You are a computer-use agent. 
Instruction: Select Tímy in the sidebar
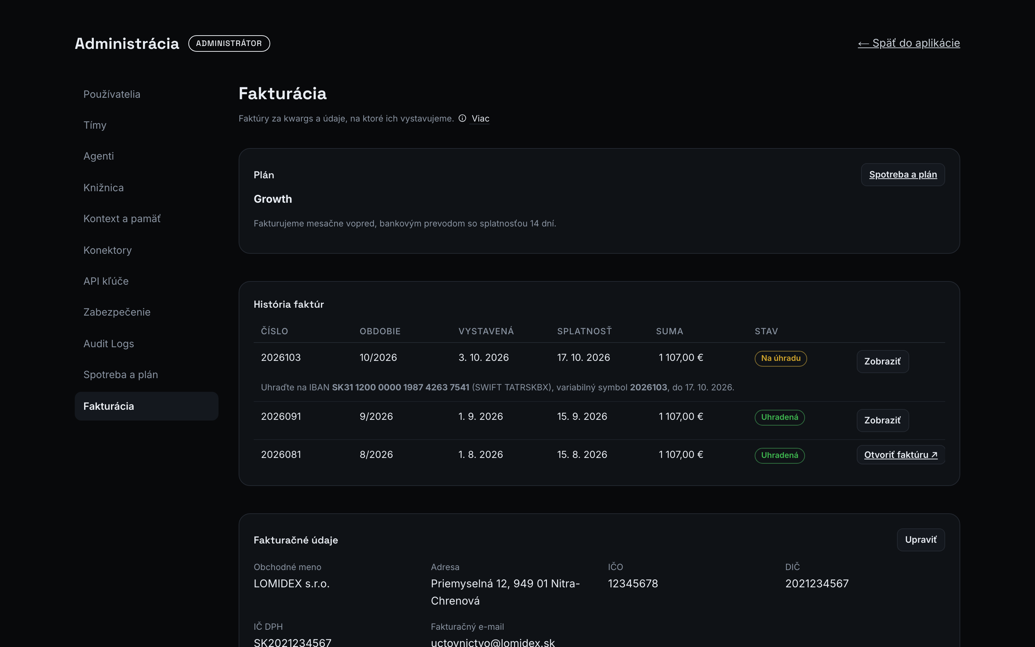pos(146,125)
